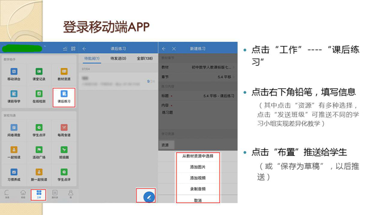
Task: Tap the 资源 button
Action: (166, 145)
